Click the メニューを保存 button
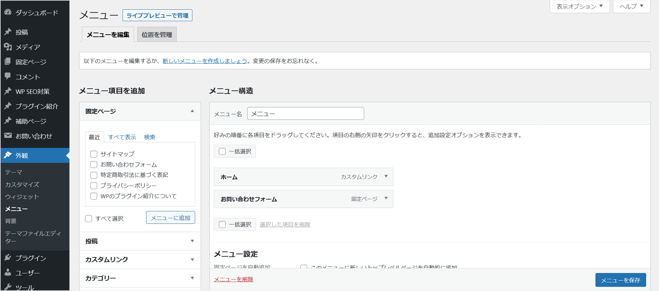The height and width of the screenshot is (291, 659). click(620, 280)
